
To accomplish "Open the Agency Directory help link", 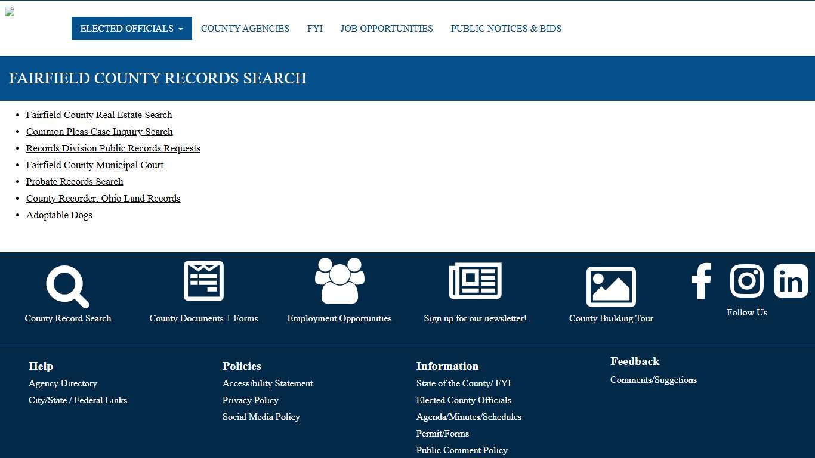I will point(63,383).
